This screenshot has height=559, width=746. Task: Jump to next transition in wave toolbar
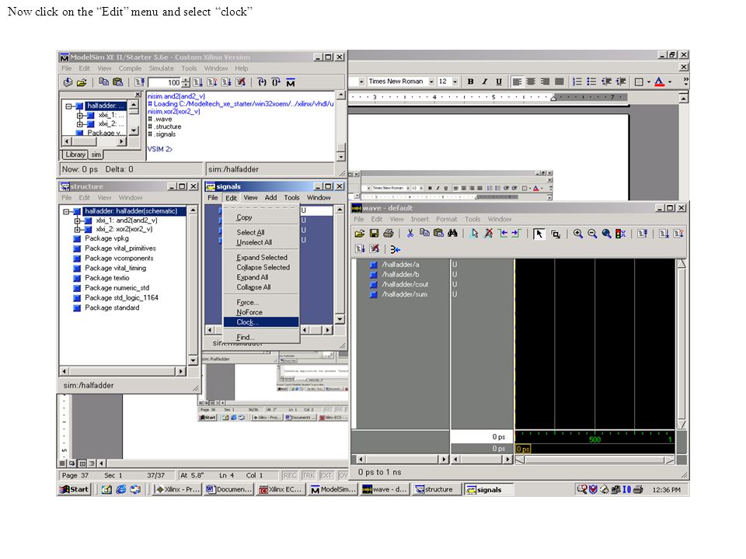pos(516,234)
